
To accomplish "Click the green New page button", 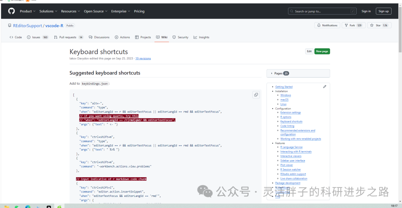I will point(322,51).
